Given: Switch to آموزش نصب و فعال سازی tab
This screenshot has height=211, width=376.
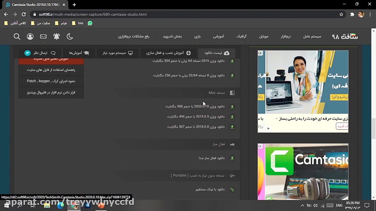Looking at the screenshot, I should click(x=169, y=53).
